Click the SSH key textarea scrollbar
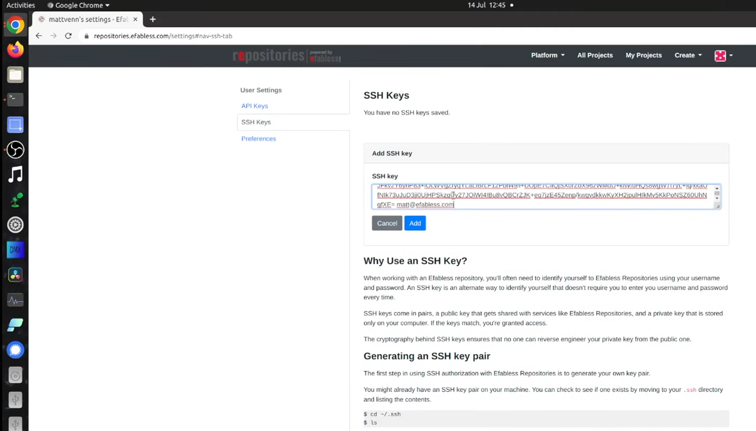The image size is (756, 431). (717, 193)
